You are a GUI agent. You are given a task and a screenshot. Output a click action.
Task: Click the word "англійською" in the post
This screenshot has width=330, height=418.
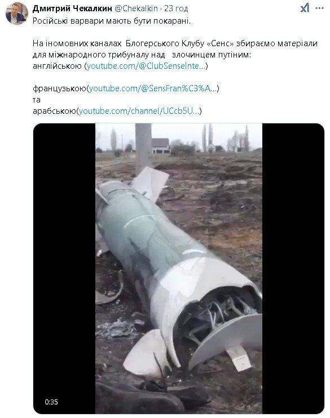coord(57,65)
